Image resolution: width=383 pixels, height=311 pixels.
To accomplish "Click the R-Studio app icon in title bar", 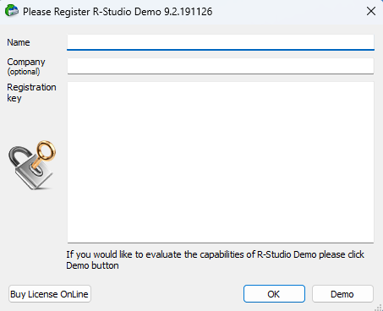I will tap(12, 11).
